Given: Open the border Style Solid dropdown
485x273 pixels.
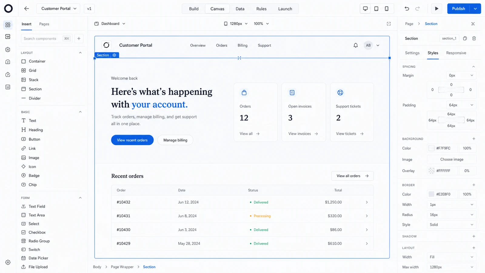Looking at the screenshot, I should pyautogui.click(x=451, y=224).
